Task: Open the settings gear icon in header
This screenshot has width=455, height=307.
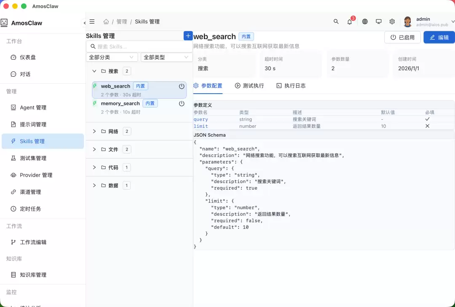Action: click(392, 22)
